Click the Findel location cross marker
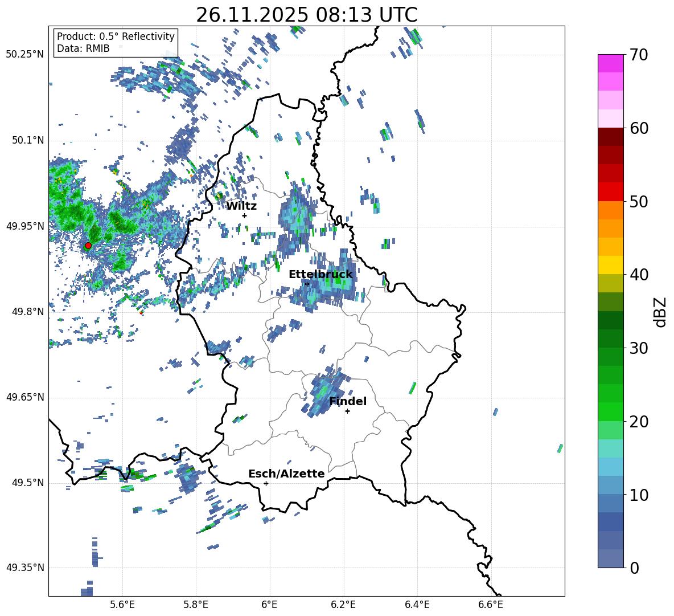This screenshot has width=674, height=616. 347,411
